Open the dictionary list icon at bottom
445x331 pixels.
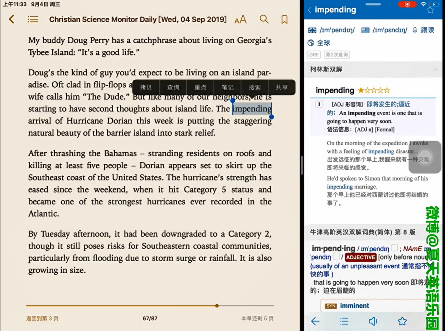click(x=344, y=321)
